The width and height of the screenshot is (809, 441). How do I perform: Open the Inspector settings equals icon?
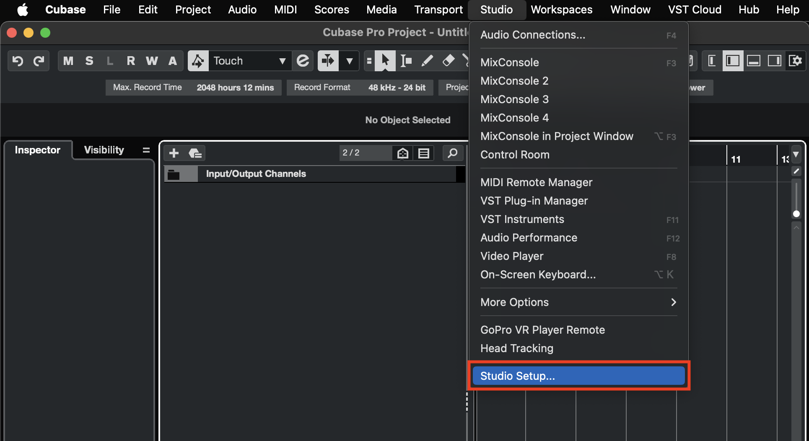146,150
